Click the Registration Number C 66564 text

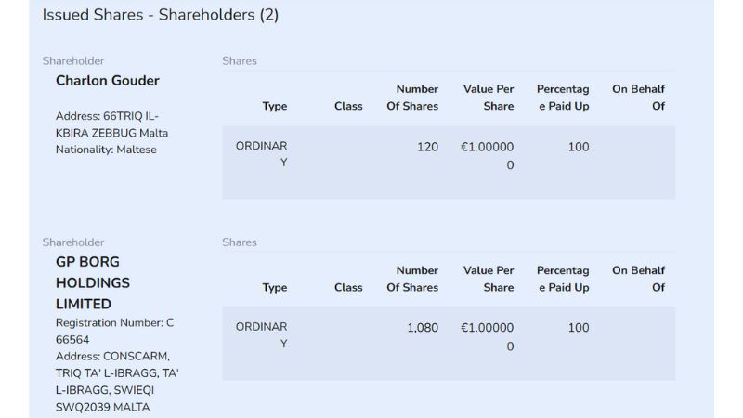[114, 332]
